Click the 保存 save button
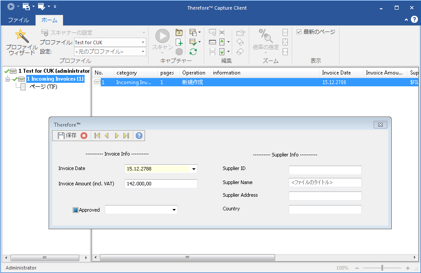 click(67, 135)
